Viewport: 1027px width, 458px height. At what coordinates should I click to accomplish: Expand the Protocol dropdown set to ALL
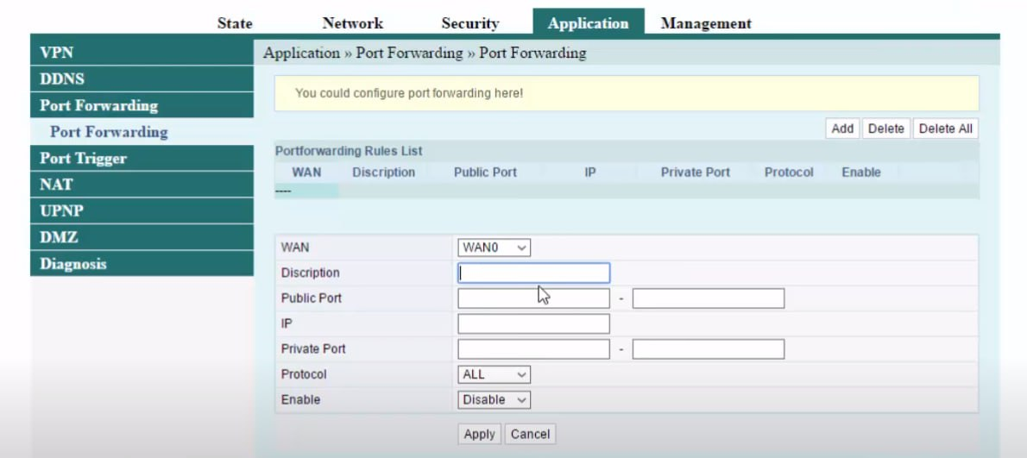(494, 374)
